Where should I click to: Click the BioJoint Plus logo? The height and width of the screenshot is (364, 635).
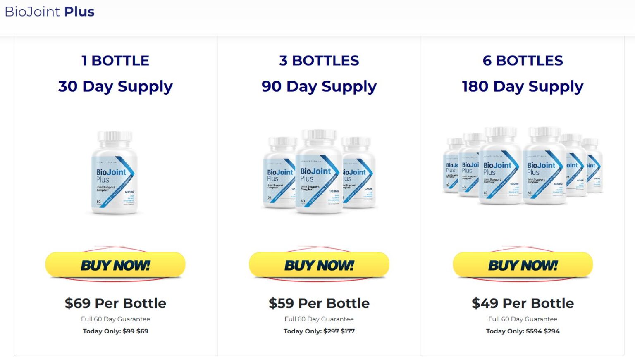(50, 12)
